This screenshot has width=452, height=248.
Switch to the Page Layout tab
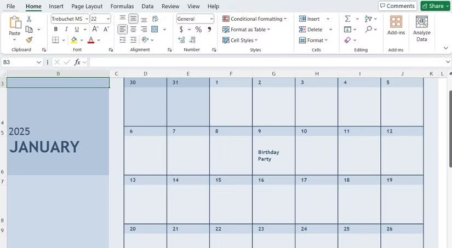tap(87, 6)
